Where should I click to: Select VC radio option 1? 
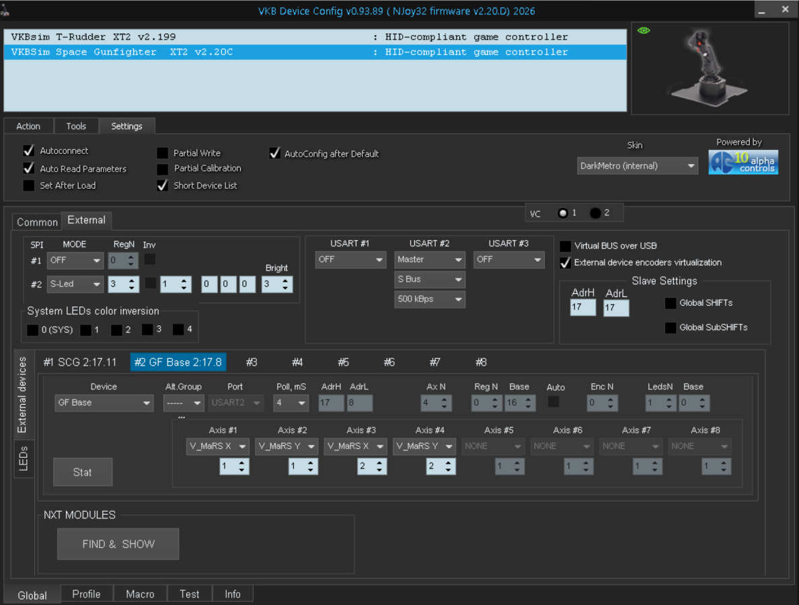point(562,213)
